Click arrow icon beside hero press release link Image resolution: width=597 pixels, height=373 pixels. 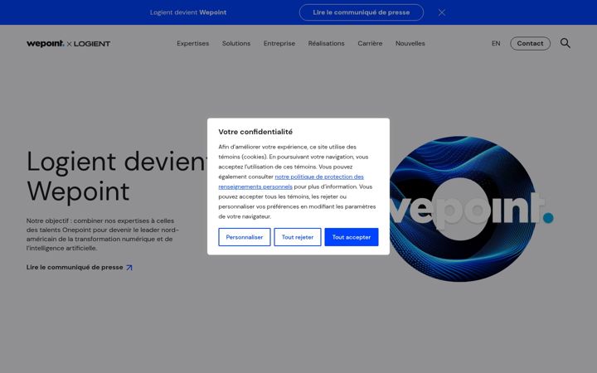[x=129, y=268]
